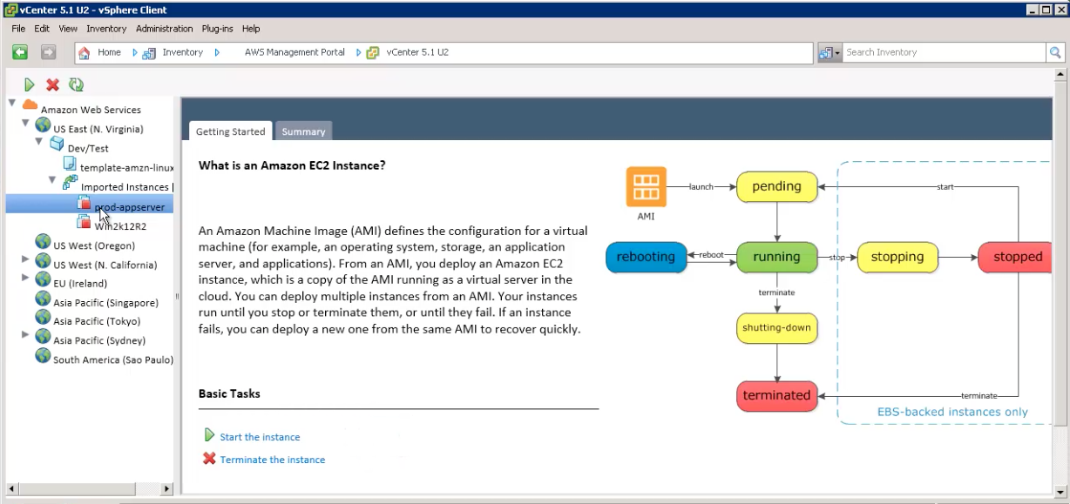Expand the US West (N. California) node
The height and width of the screenshot is (504, 1070).
[x=26, y=259]
